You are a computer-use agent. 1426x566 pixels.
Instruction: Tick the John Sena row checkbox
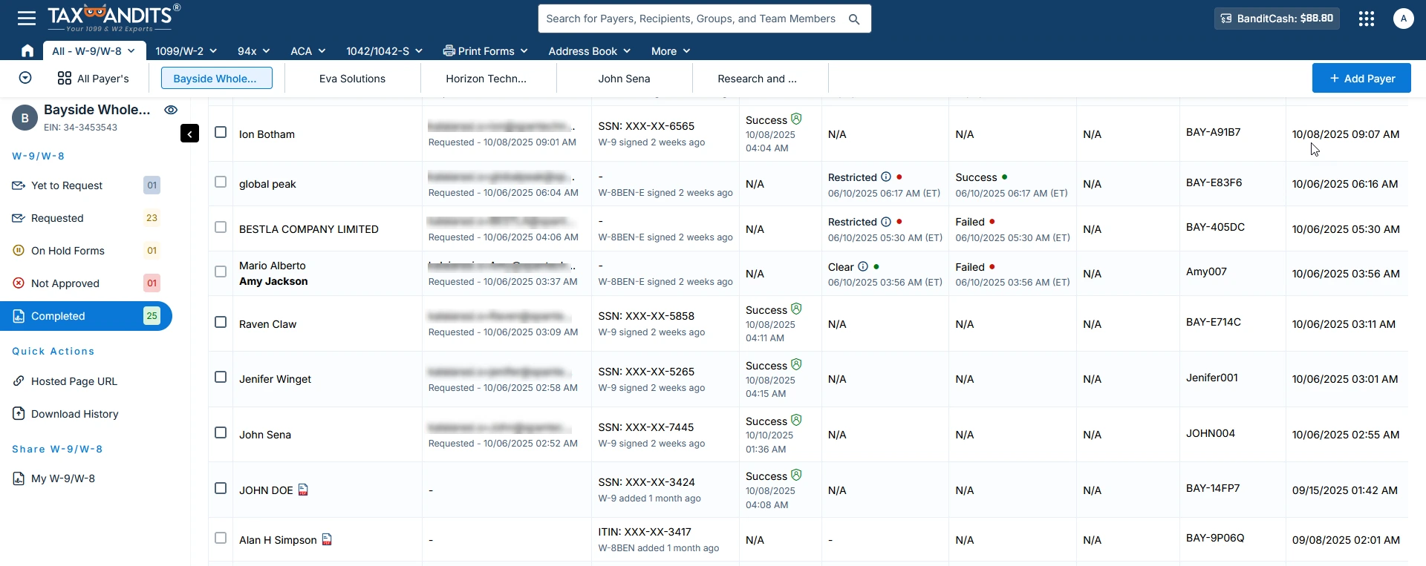click(221, 432)
